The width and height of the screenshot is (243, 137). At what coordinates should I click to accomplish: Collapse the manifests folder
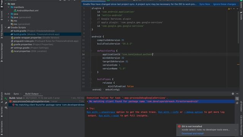click(x=9, y=7)
